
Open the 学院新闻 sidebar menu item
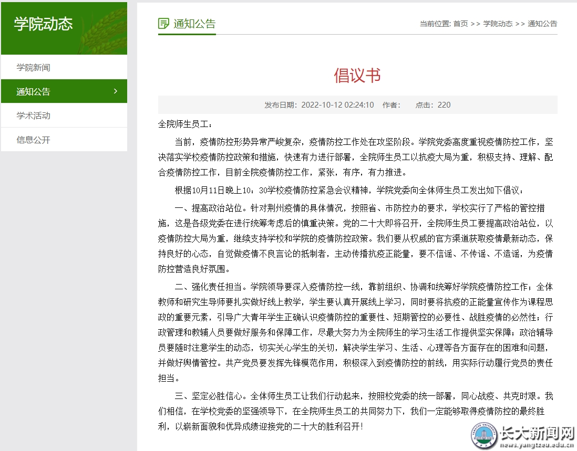click(33, 68)
